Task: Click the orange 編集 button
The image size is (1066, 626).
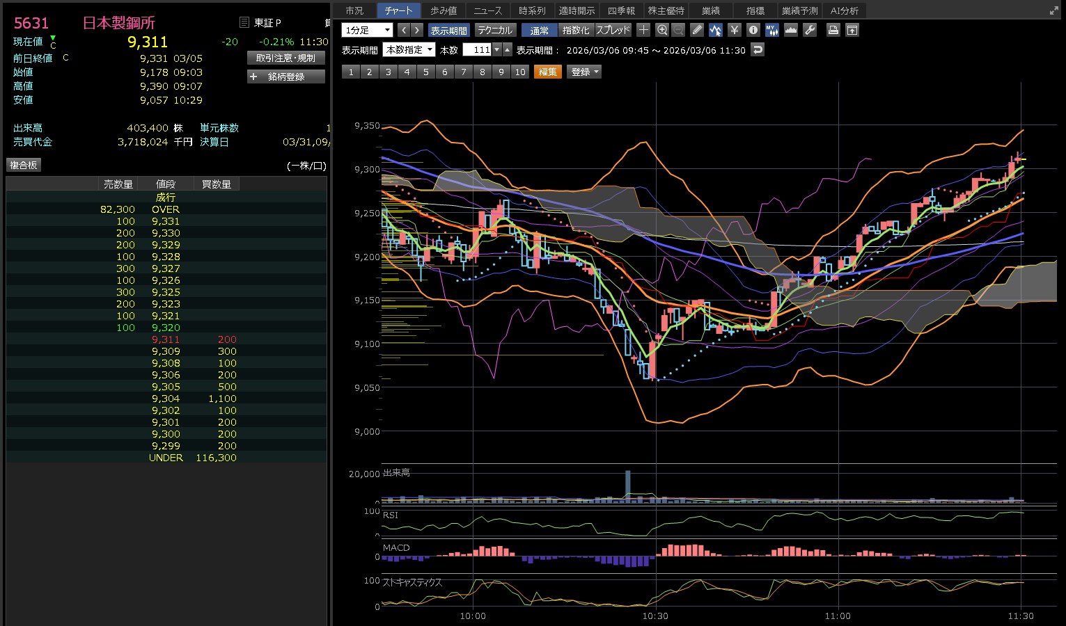Action: click(x=547, y=72)
